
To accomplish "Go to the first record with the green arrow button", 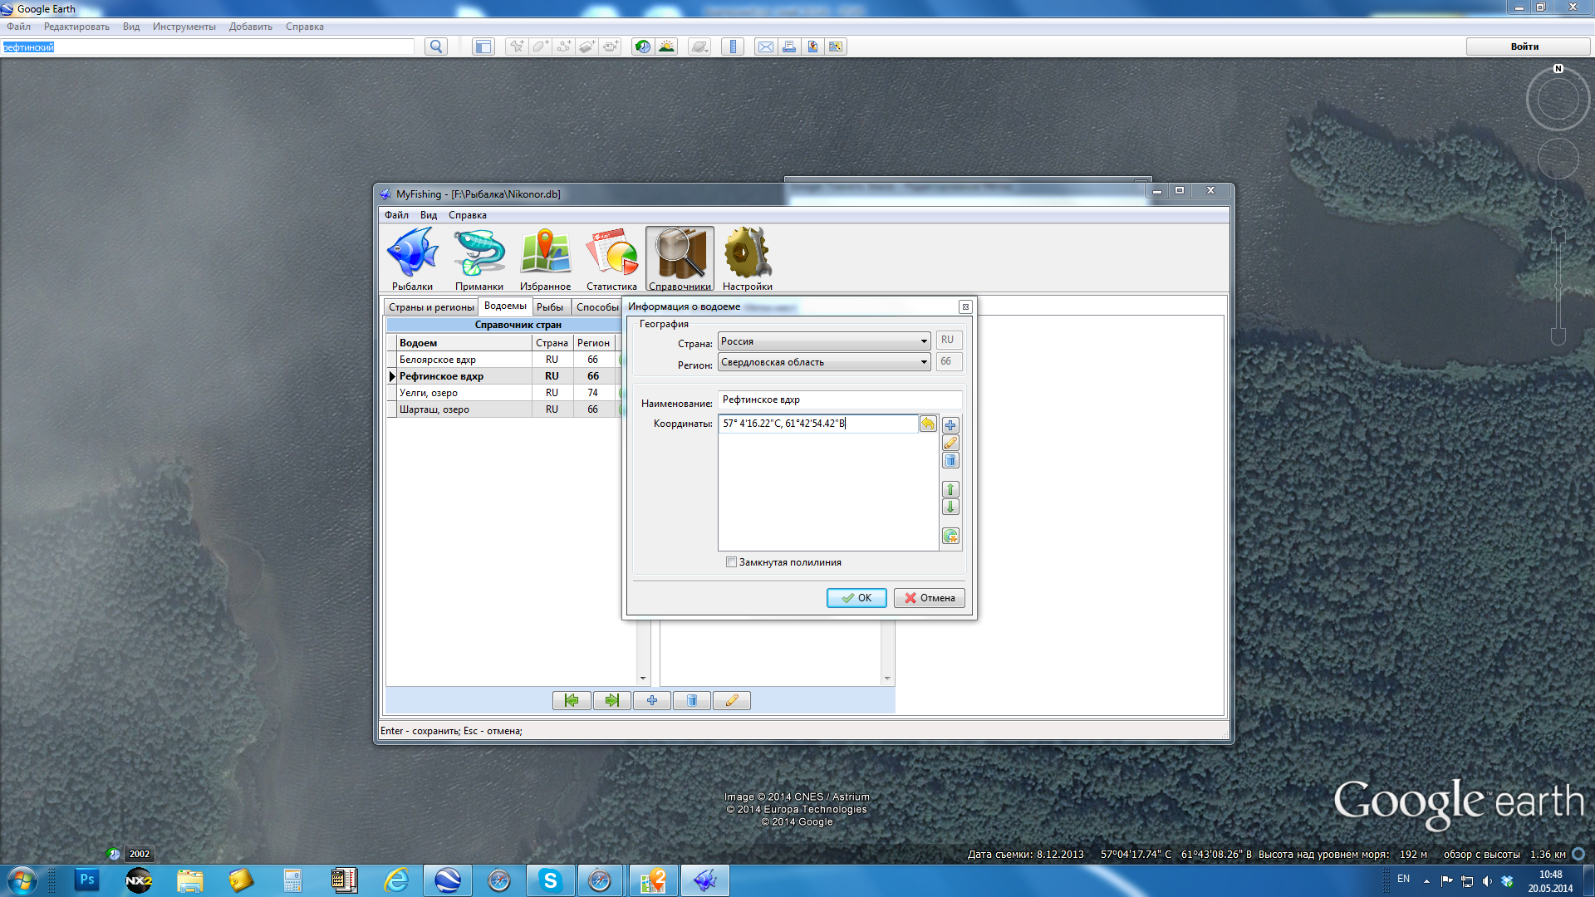I will click(572, 701).
